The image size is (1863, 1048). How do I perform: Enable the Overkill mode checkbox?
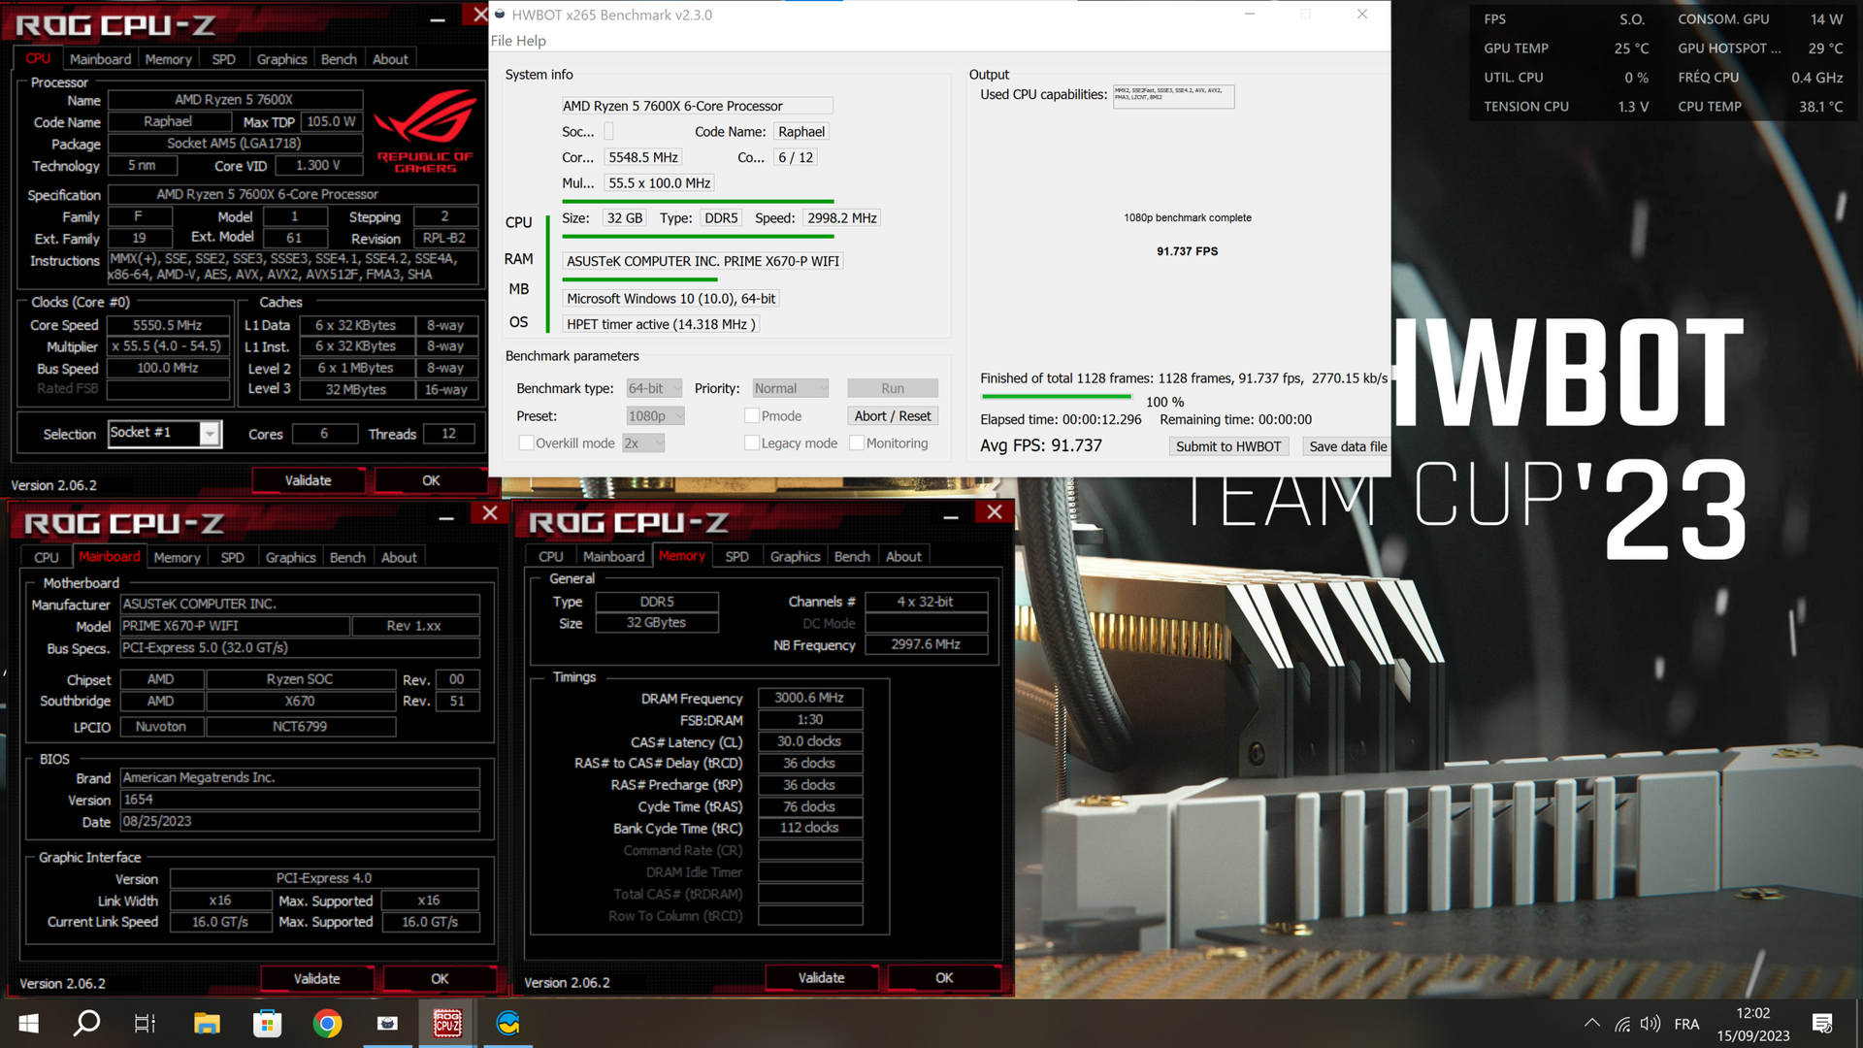tap(526, 443)
